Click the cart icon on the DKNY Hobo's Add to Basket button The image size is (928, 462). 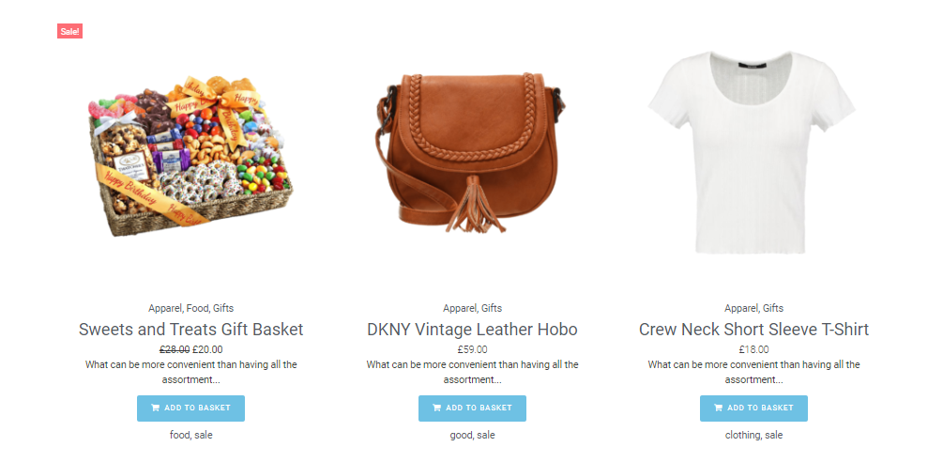436,408
